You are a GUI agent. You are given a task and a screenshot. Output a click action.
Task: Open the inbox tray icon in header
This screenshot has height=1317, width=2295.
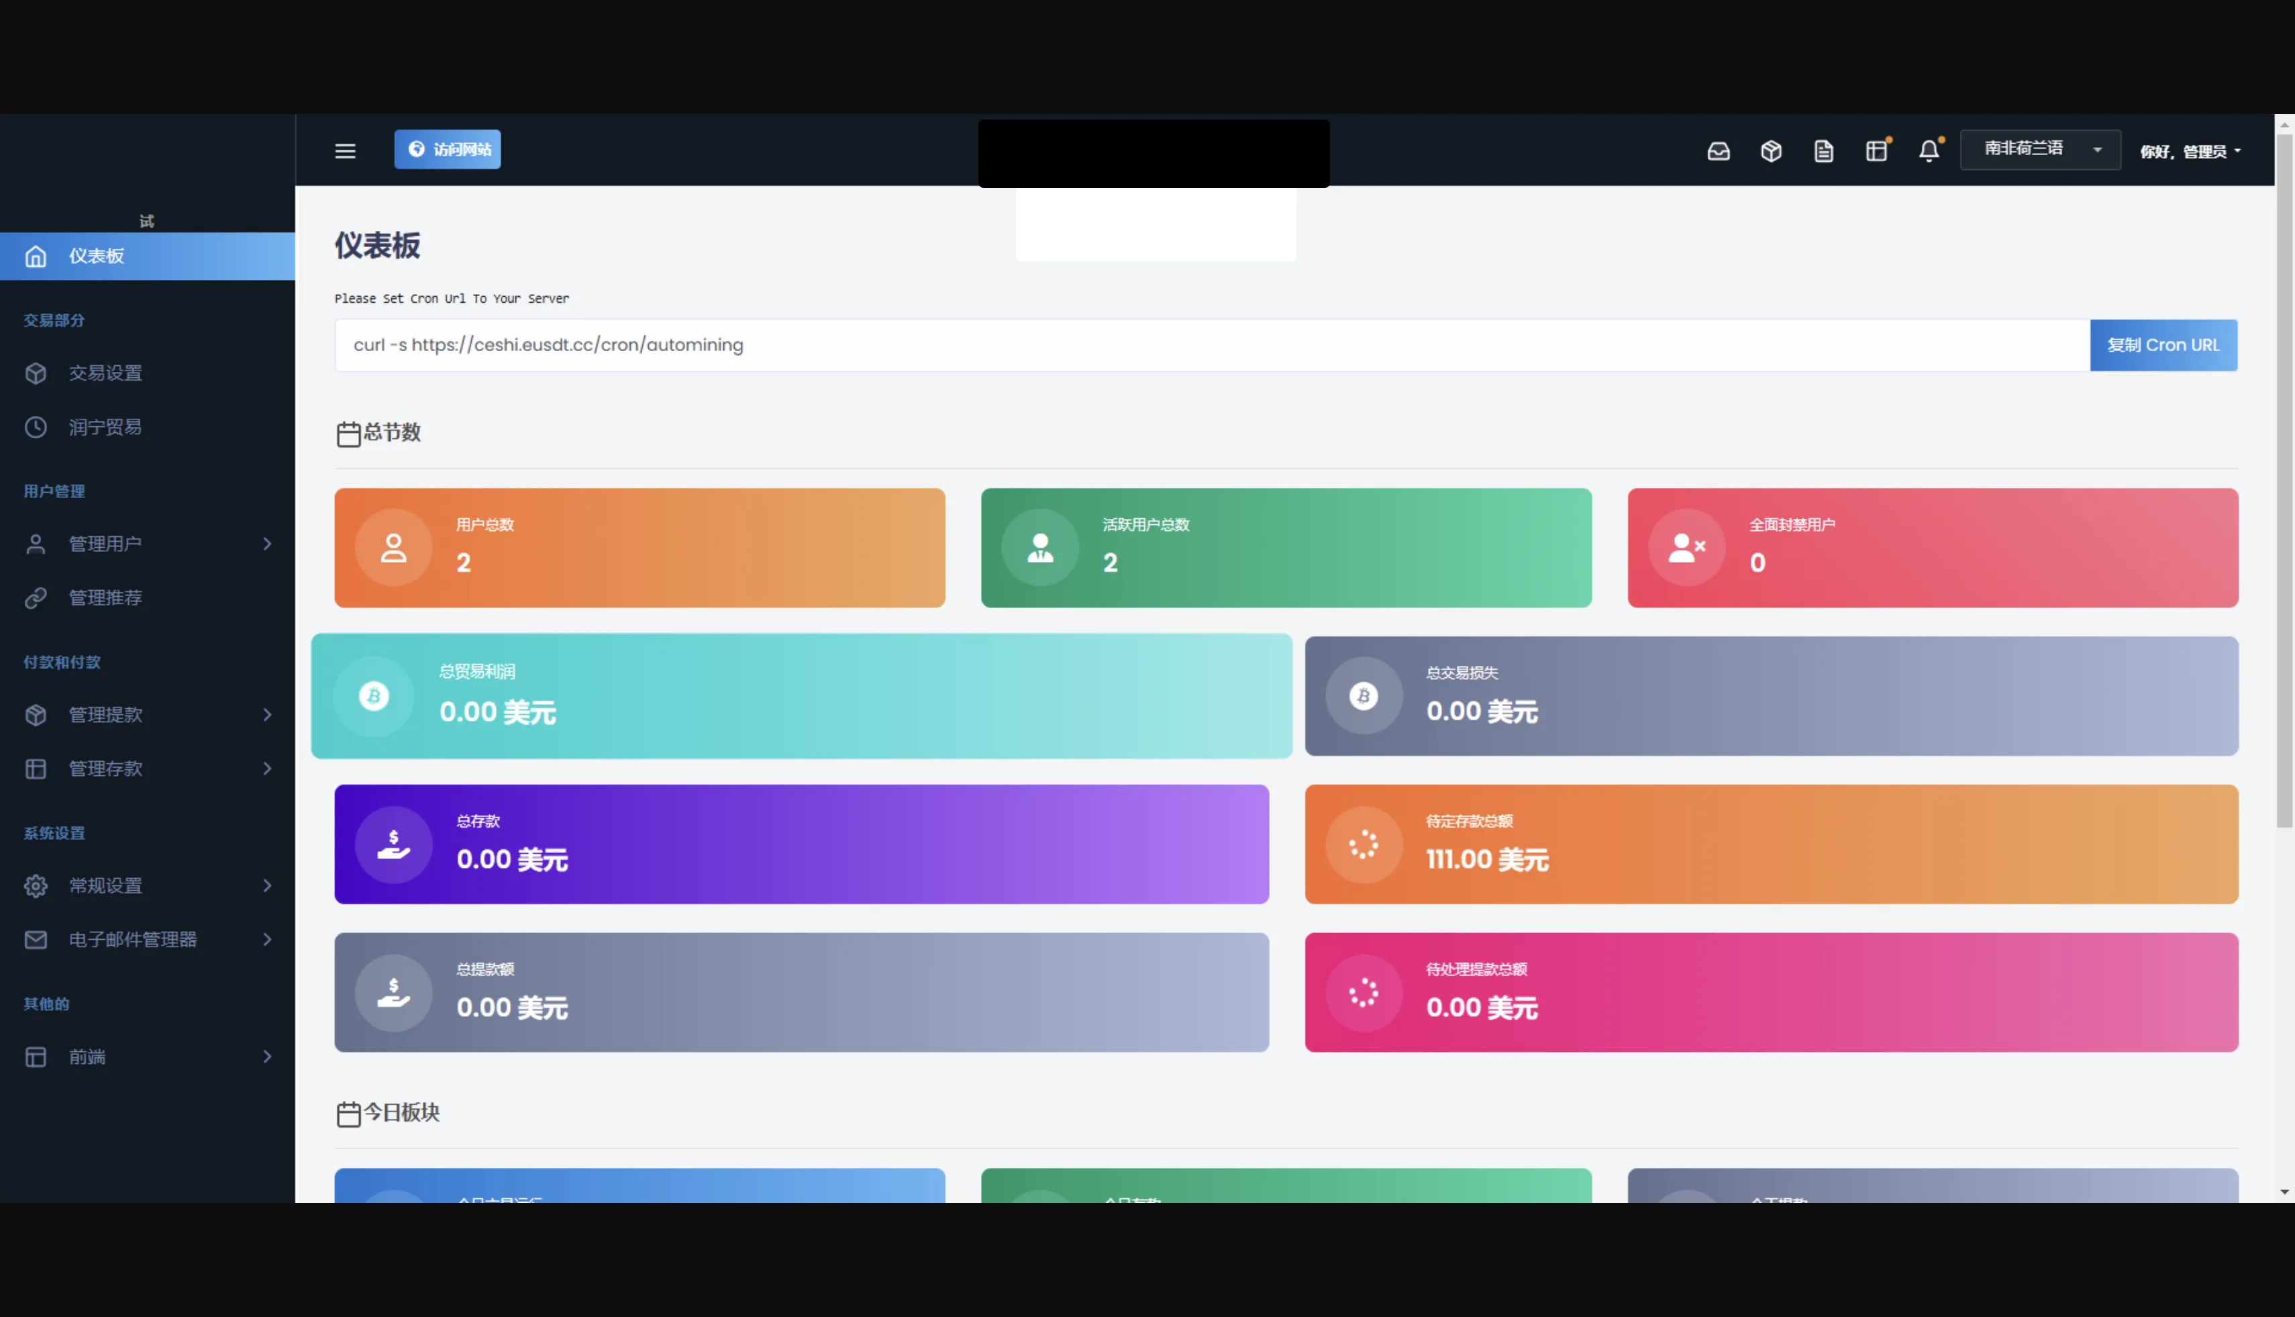point(1718,151)
